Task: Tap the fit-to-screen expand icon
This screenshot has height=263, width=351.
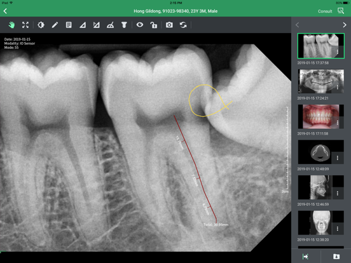Action: [x=25, y=25]
